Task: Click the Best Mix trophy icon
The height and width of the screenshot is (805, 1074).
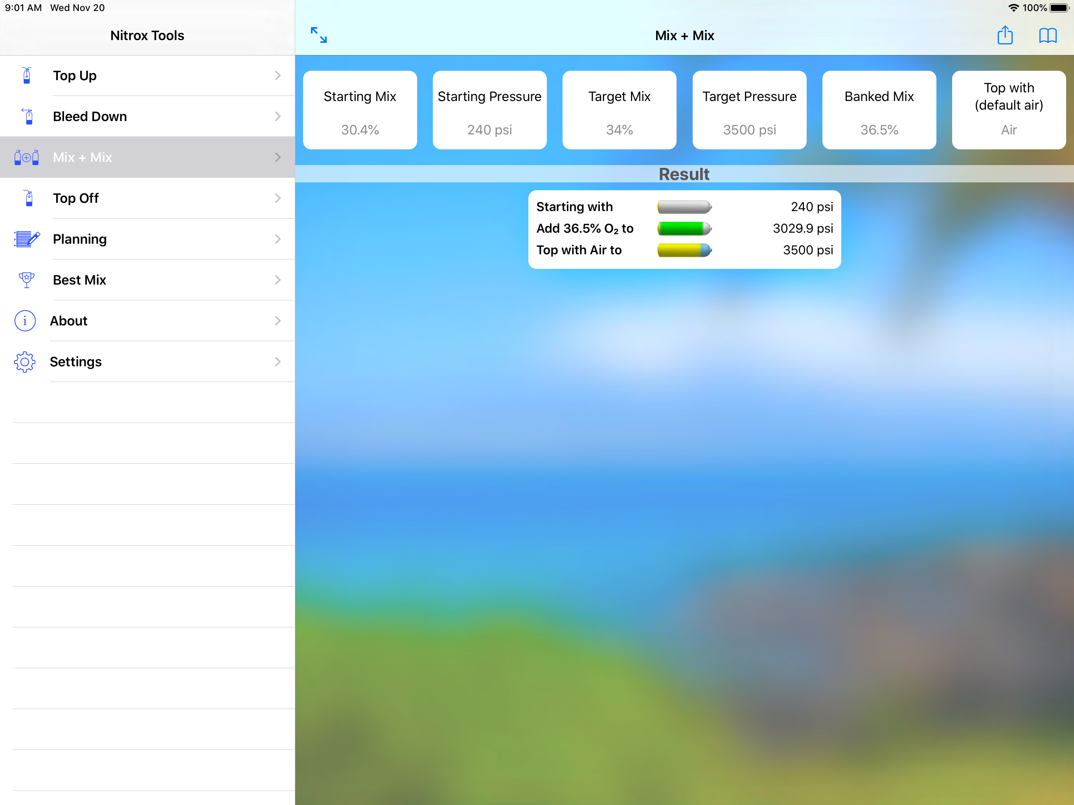Action: (x=27, y=279)
